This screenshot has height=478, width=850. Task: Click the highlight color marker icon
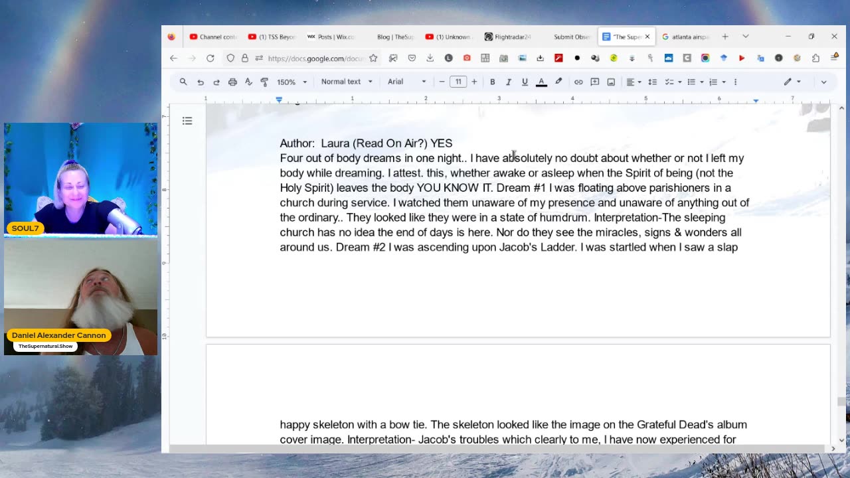point(558,82)
